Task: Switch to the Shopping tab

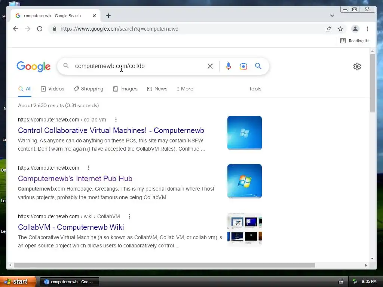Action: (88, 89)
